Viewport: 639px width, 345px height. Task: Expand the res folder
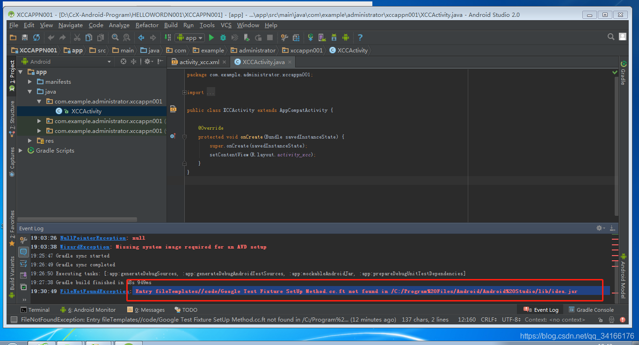click(30, 141)
